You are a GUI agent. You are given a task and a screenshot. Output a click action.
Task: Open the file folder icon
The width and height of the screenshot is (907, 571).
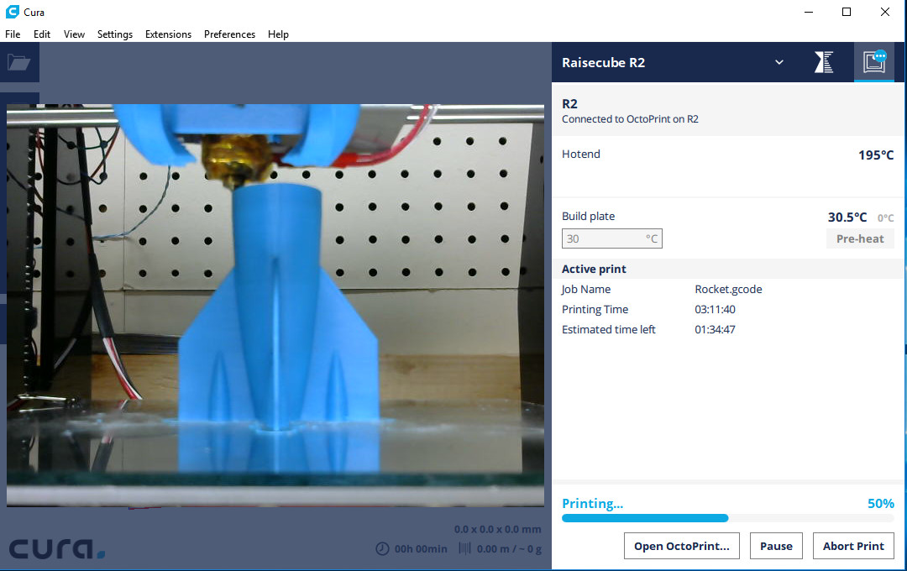19,62
